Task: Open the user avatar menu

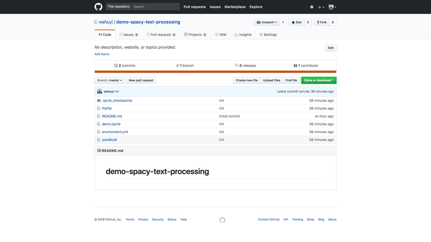Action: point(332,7)
